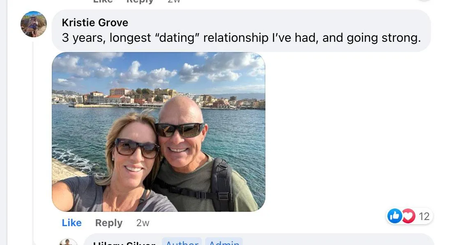Like Kristie Grove's comment
The height and width of the screenshot is (245, 461).
71,223
